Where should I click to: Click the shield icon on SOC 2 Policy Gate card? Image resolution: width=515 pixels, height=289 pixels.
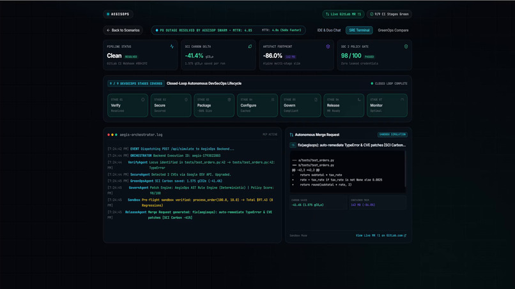406,47
